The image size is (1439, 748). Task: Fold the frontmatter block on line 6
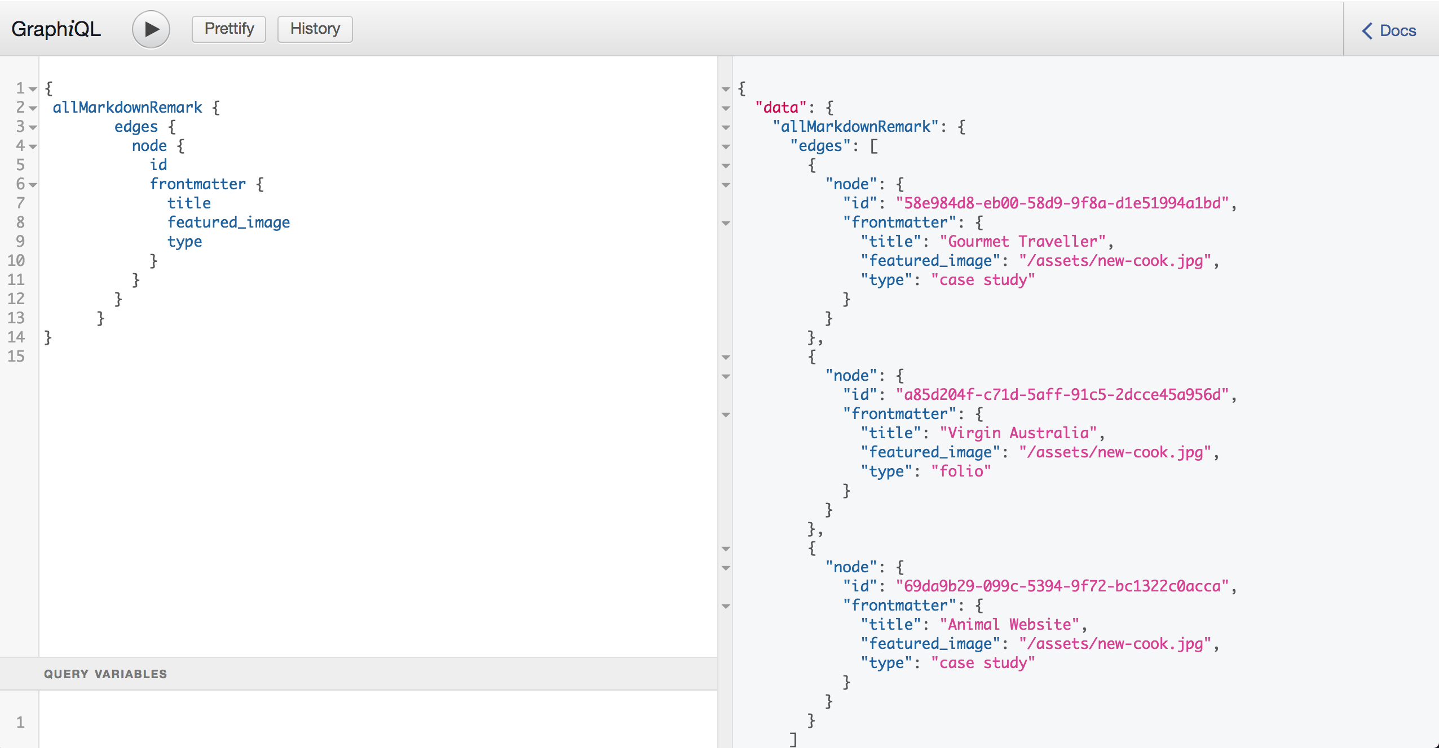coord(32,185)
